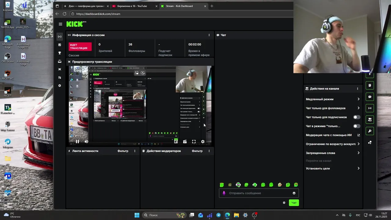Image resolution: width=391 pixels, height=220 pixels.
Task: Open the FACEIT AC desktop shortcut
Action: click(x=8, y=75)
